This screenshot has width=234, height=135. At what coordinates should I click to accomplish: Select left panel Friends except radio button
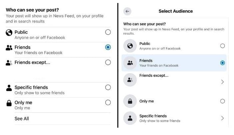click(x=108, y=62)
